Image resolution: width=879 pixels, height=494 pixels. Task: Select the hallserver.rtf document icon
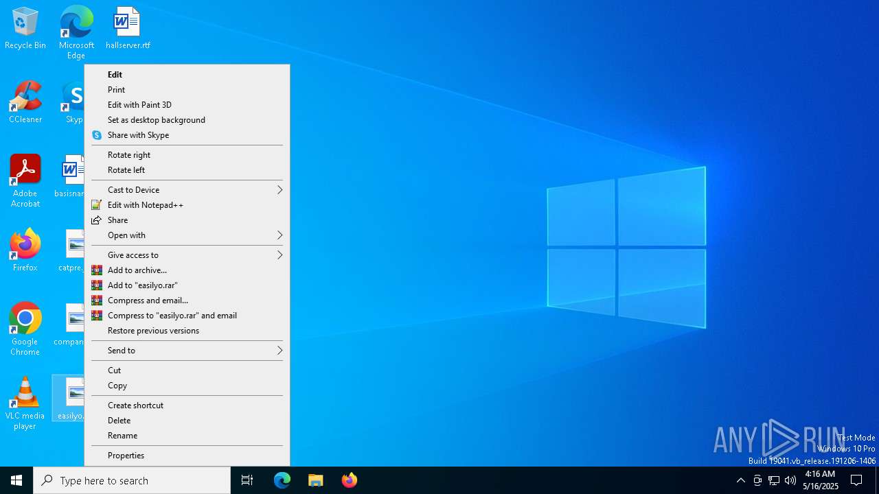pos(128,29)
